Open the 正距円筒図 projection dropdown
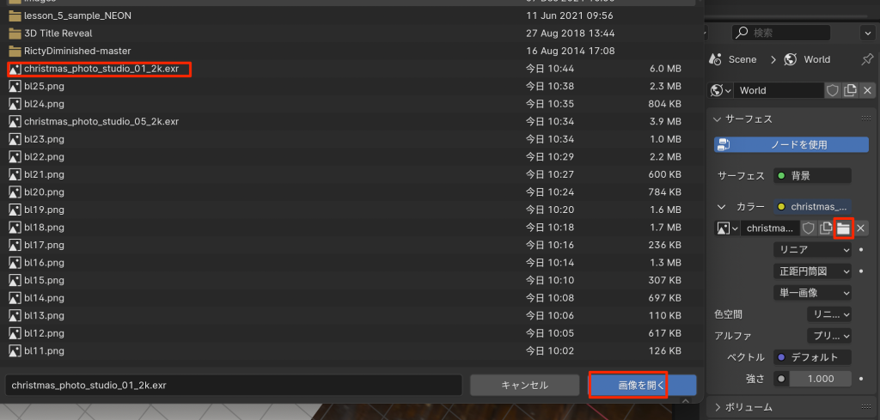Viewport: 880px width, 420px height. pyautogui.click(x=812, y=271)
